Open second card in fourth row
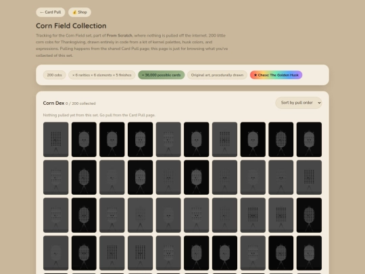Screen dimensions: 365x274 pos(84,253)
